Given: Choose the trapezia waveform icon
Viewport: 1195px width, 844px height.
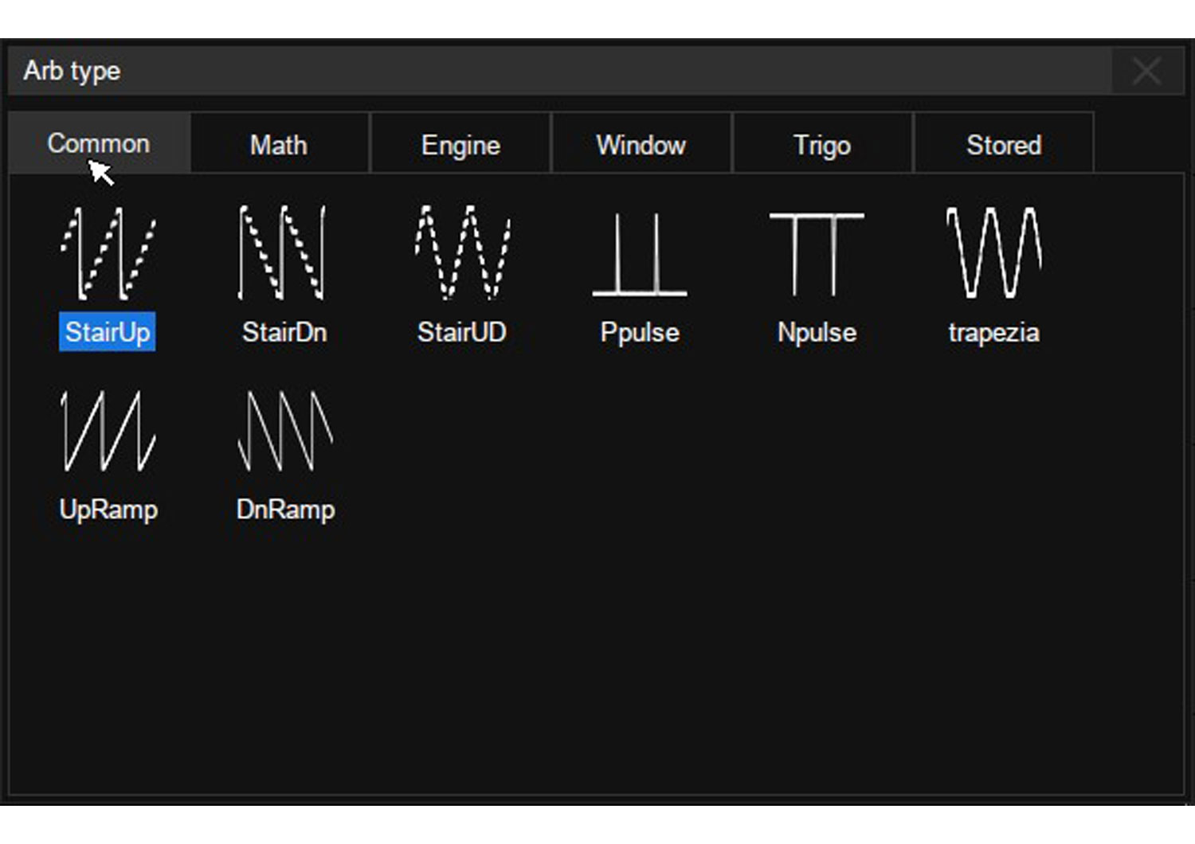Looking at the screenshot, I should pyautogui.click(x=993, y=253).
